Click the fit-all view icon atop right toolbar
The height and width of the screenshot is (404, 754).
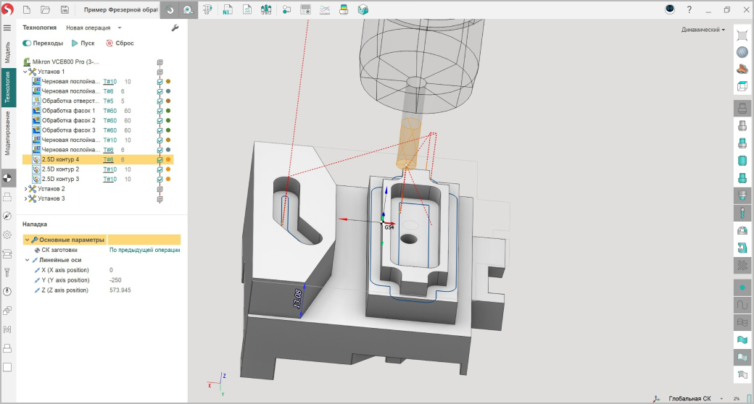(x=742, y=35)
